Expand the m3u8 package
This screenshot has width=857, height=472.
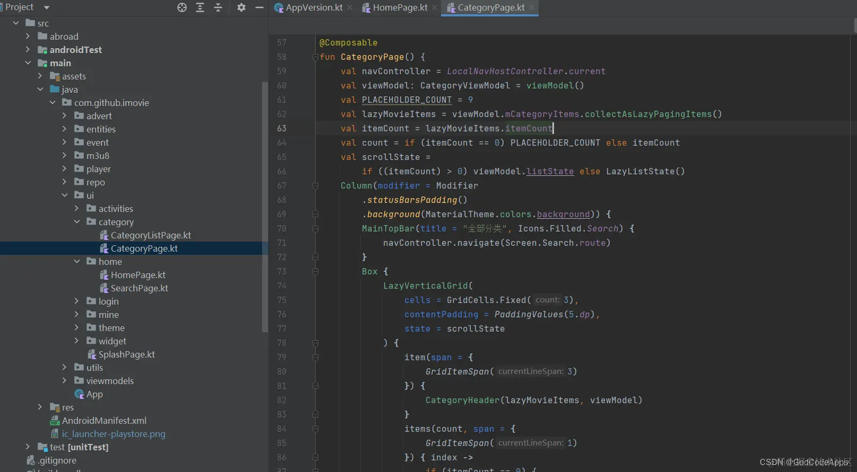point(65,155)
